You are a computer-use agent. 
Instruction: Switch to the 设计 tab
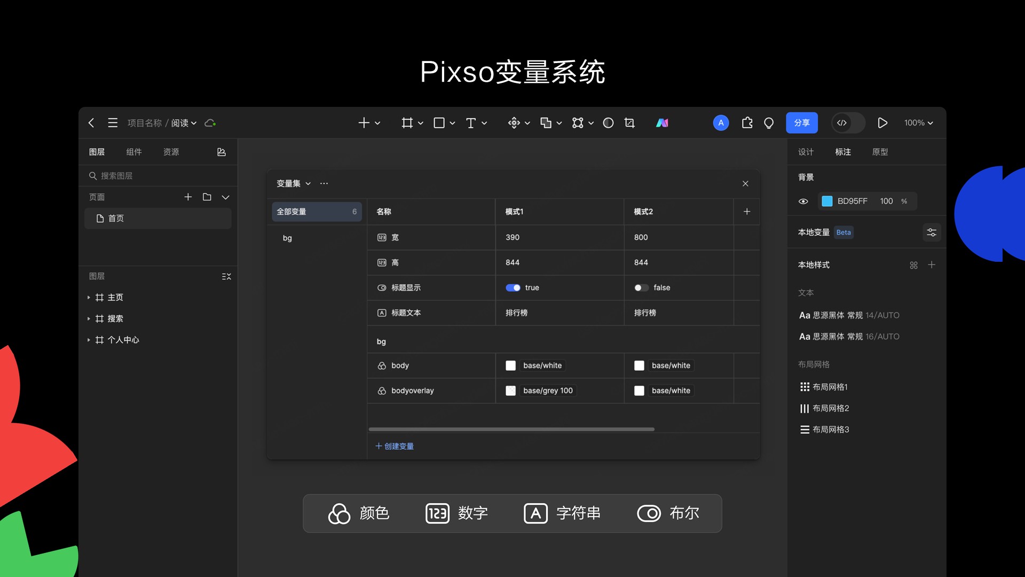click(x=806, y=152)
